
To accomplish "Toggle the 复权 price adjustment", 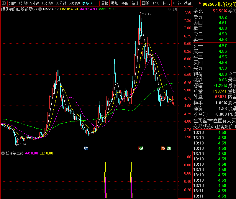I will (x=104, y=3).
